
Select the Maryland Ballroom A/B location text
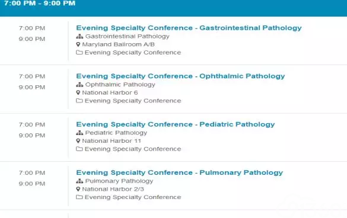pos(118,44)
